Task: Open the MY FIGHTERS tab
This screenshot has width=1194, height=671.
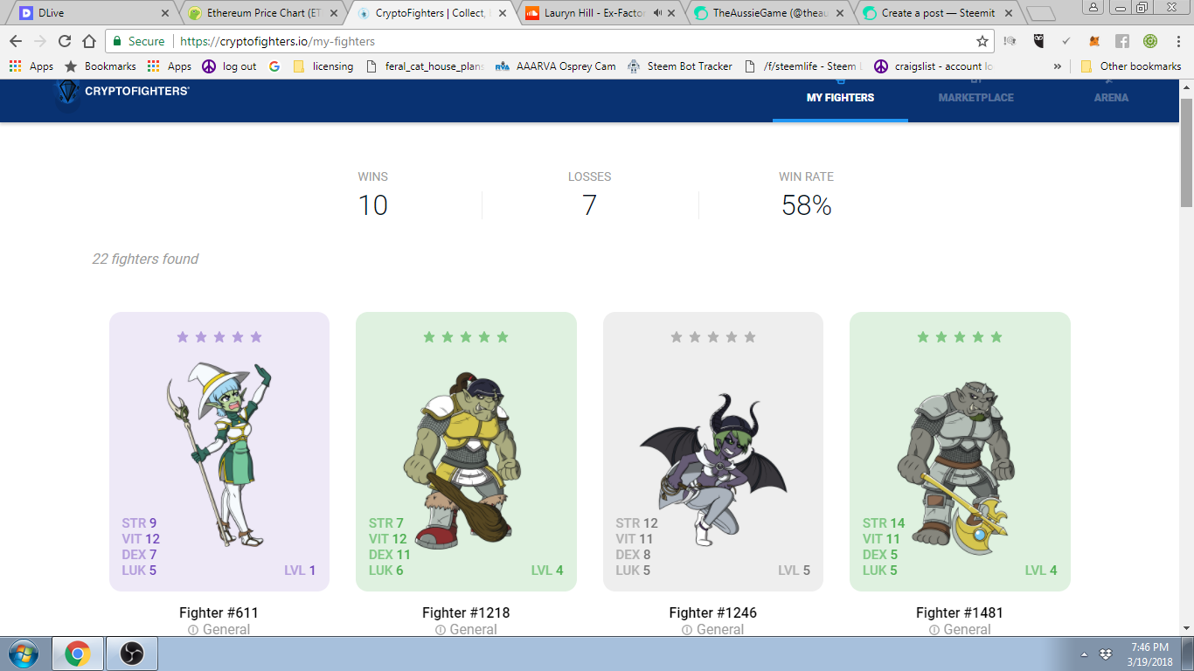Action: [840, 98]
